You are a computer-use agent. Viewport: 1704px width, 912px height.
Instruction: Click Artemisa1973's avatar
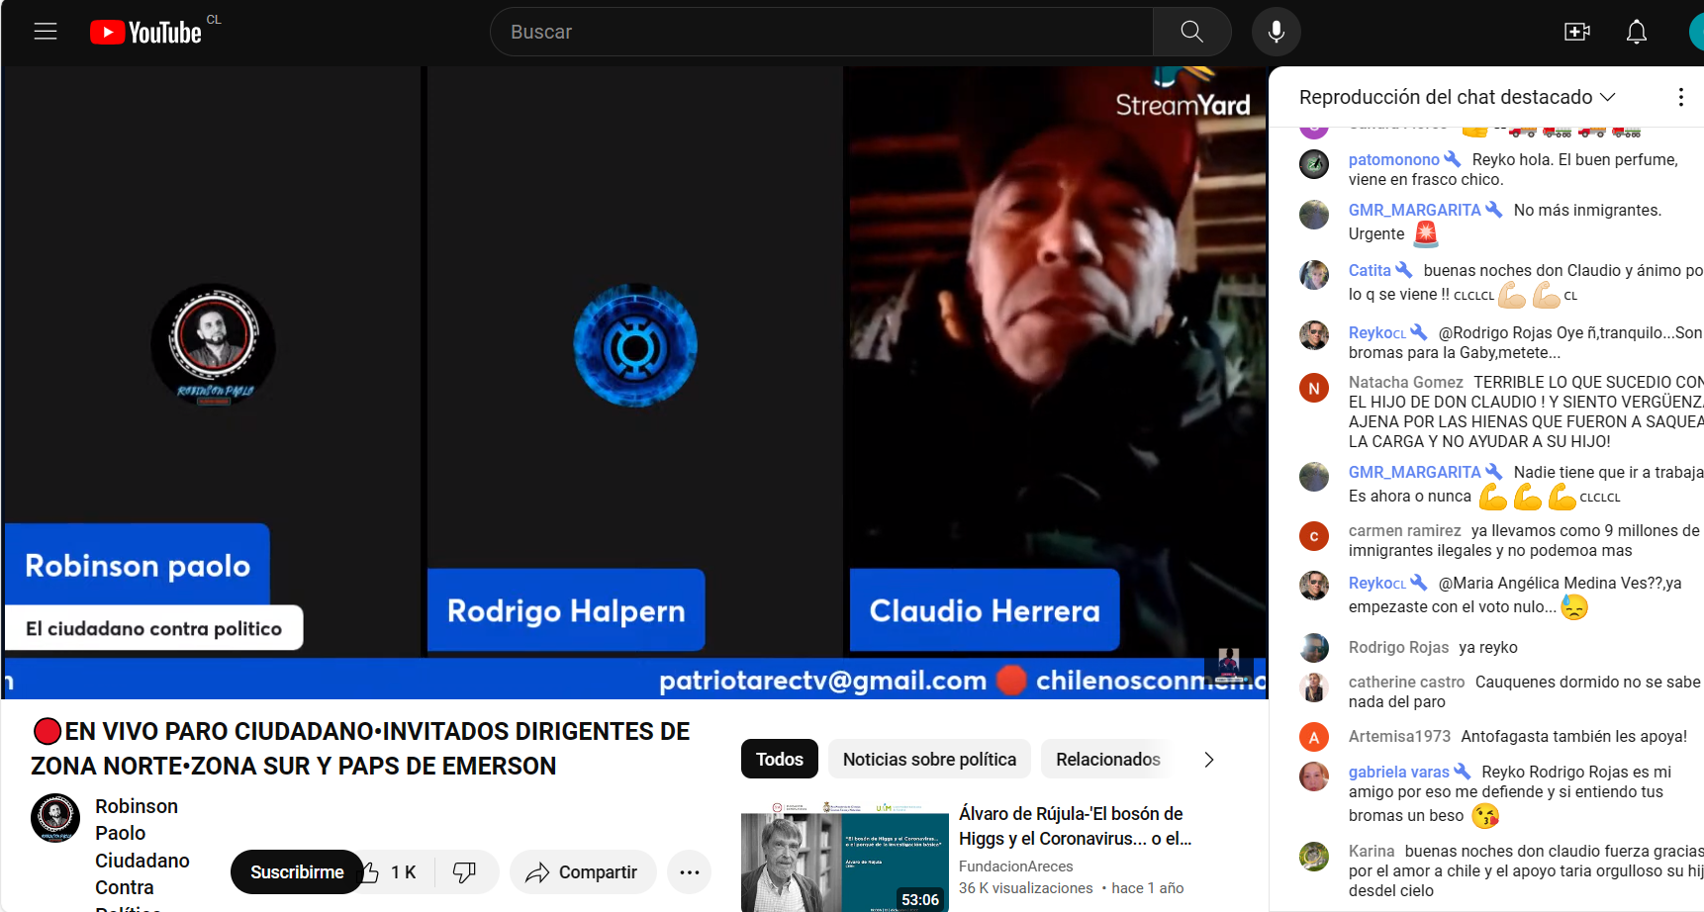click(x=1314, y=737)
